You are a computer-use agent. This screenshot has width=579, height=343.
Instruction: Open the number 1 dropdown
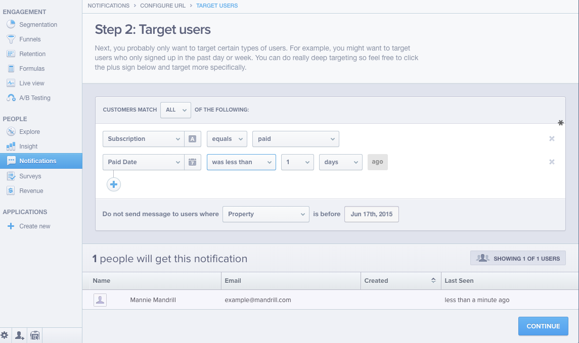coord(298,162)
